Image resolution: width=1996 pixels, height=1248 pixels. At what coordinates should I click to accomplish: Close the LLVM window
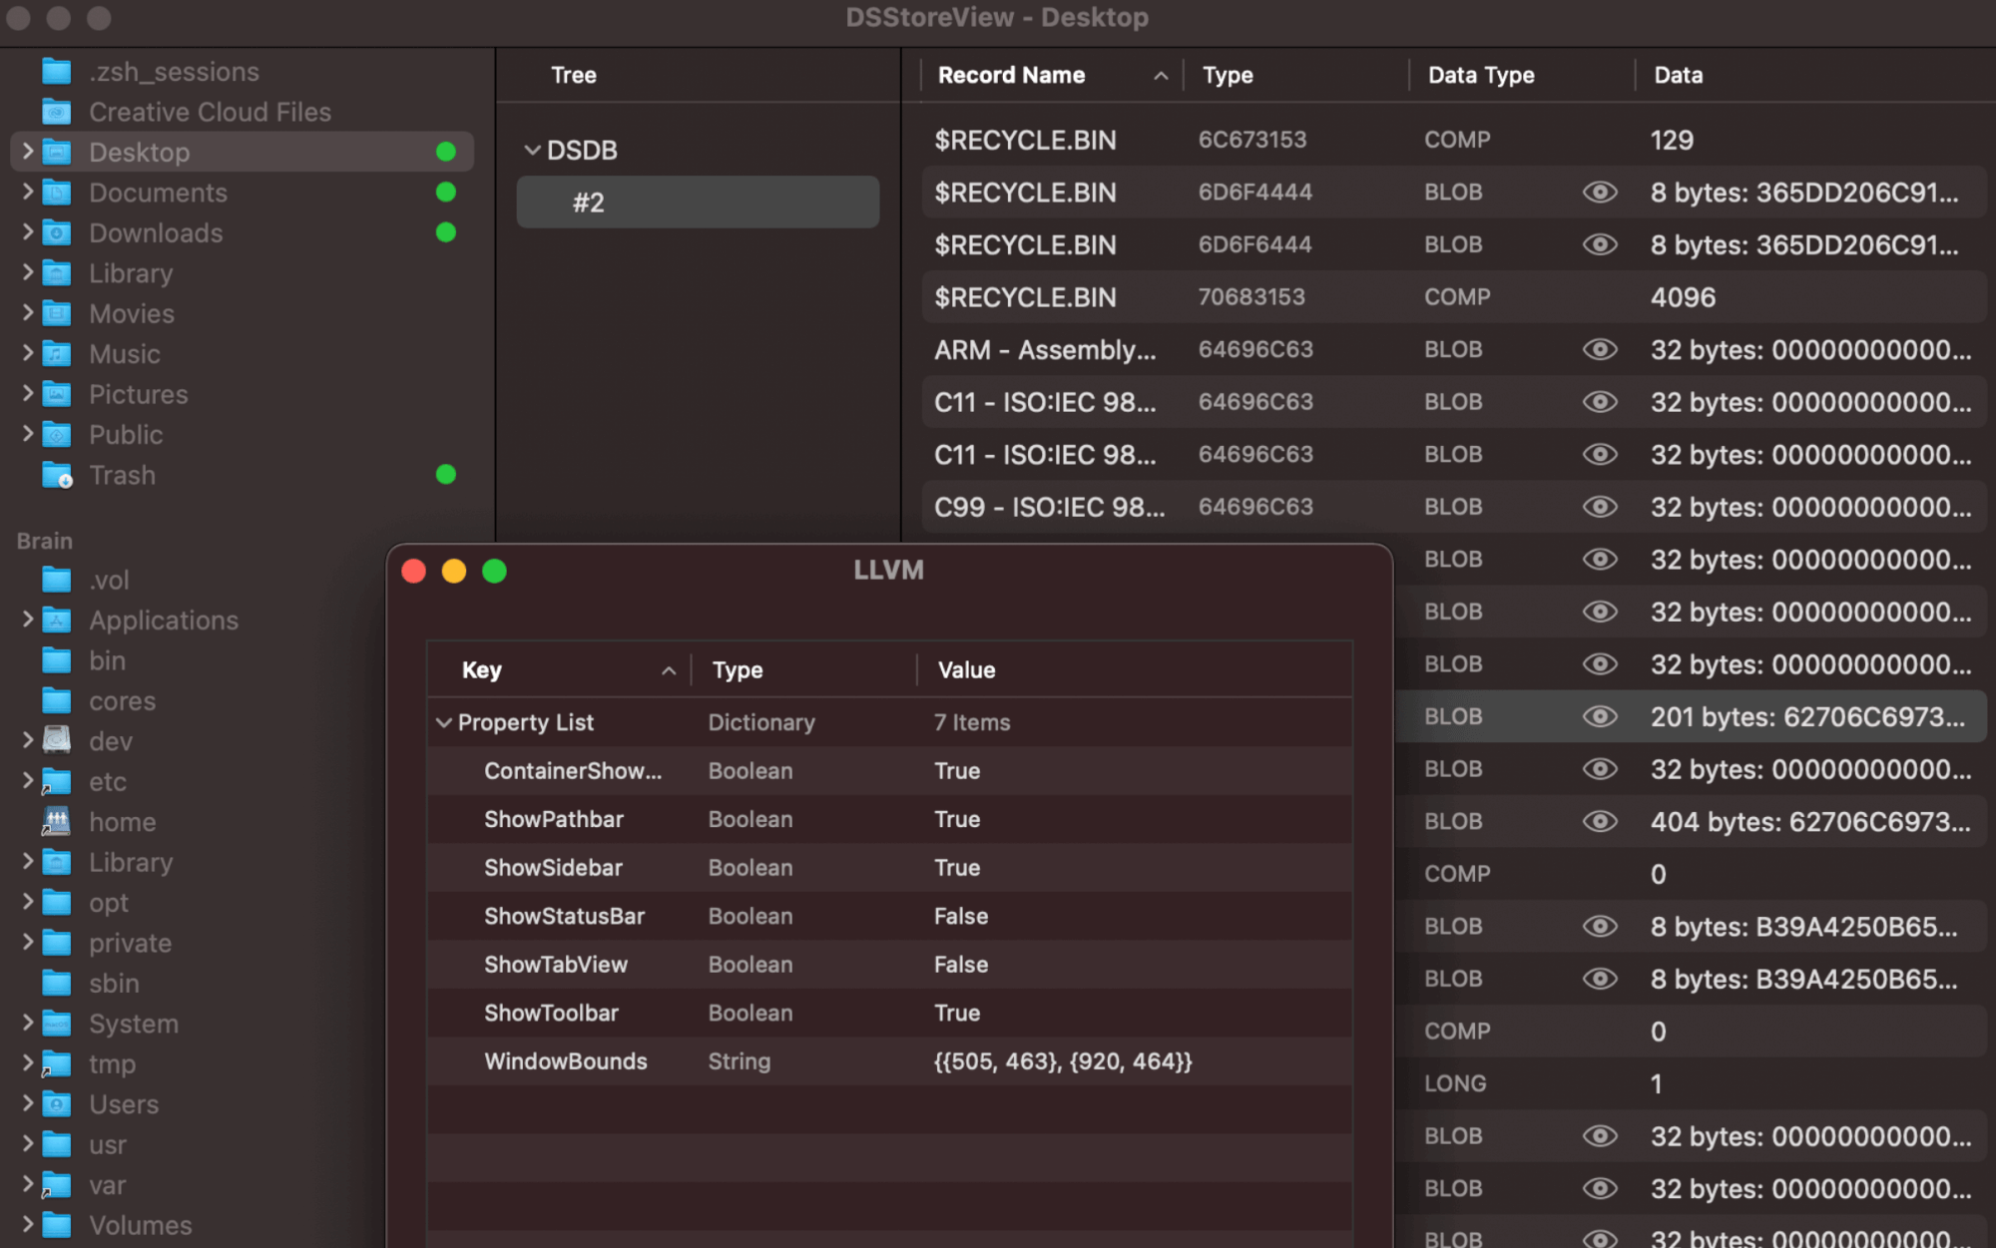pyautogui.click(x=414, y=571)
